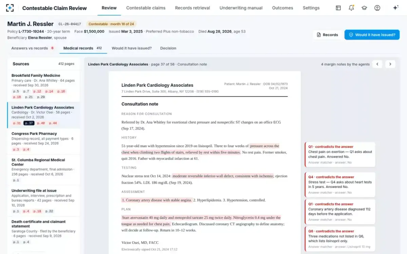The width and height of the screenshot is (407, 254).
Task: Switch to Would it have issued? tab
Action: tap(132, 48)
